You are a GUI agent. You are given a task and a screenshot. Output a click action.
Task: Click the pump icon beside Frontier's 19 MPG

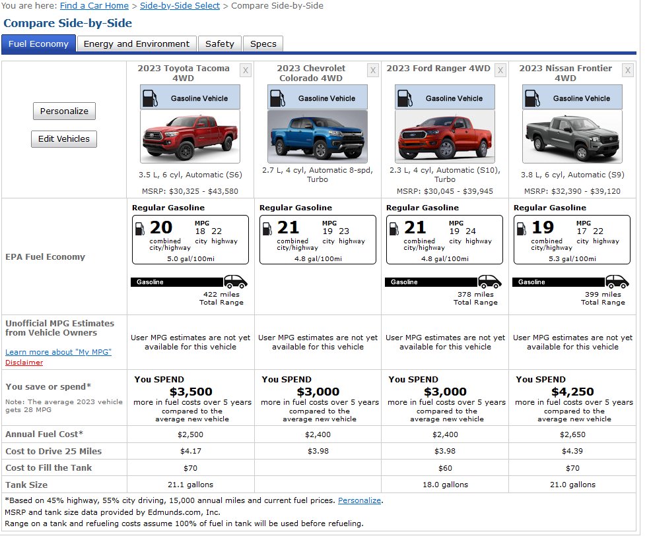click(522, 229)
